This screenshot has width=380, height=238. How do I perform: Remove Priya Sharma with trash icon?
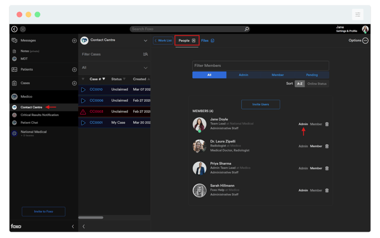pos(327,168)
